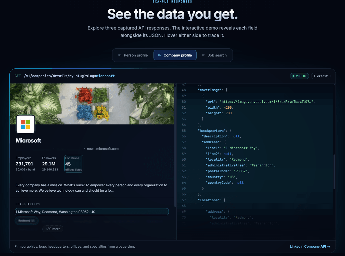This screenshot has width=345, height=256.
Task: Click the company mission description text
Action: [91, 188]
